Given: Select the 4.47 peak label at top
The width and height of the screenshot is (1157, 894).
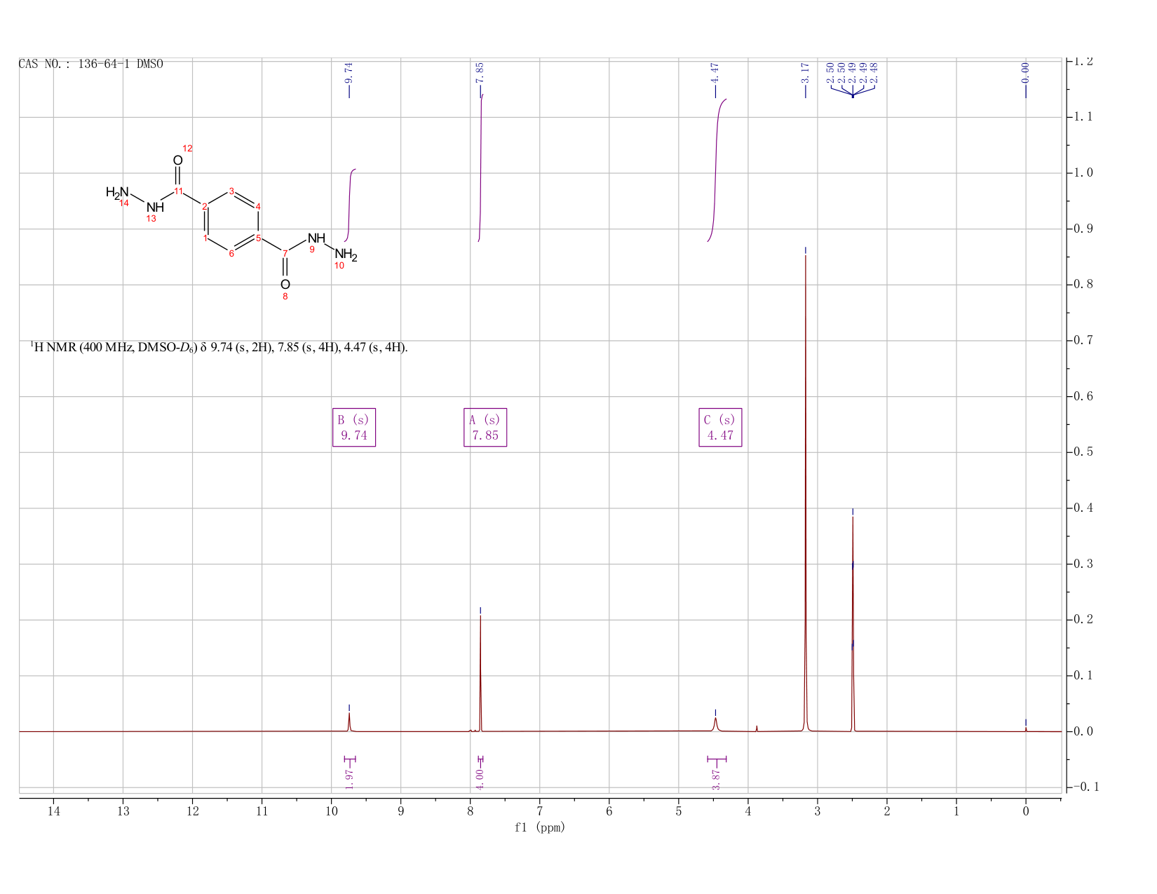Looking at the screenshot, I should [x=715, y=73].
